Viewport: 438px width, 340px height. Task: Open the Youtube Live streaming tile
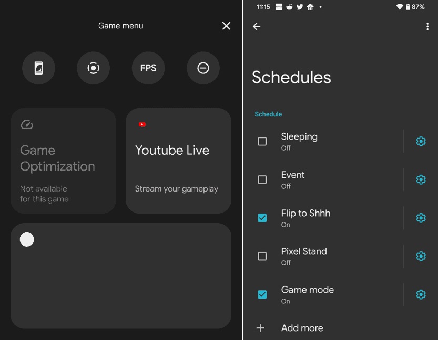(178, 161)
